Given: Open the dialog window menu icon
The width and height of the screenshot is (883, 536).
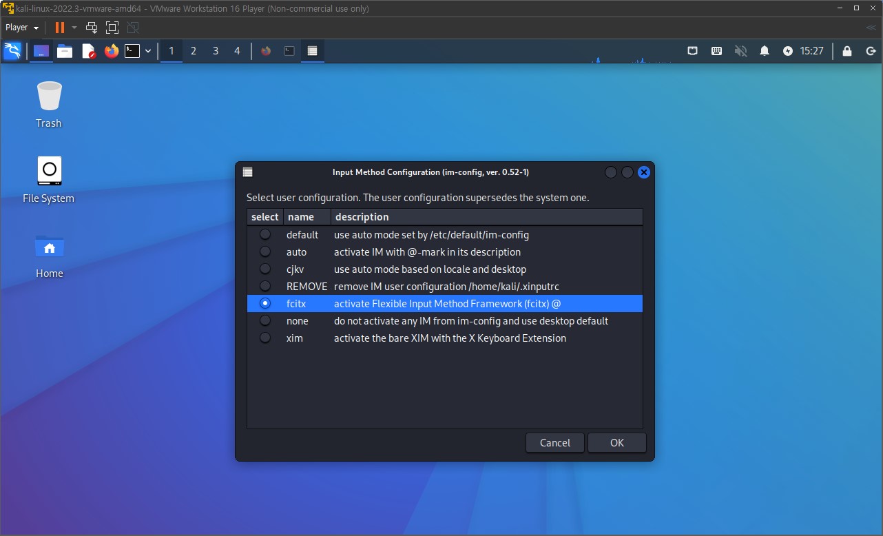Looking at the screenshot, I should pyautogui.click(x=248, y=172).
